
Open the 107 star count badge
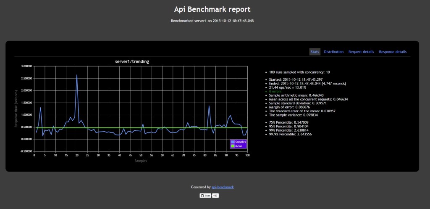(215, 196)
